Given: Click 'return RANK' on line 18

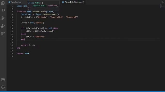Looking at the screenshot, I should pyautogui.click(x=23, y=53).
